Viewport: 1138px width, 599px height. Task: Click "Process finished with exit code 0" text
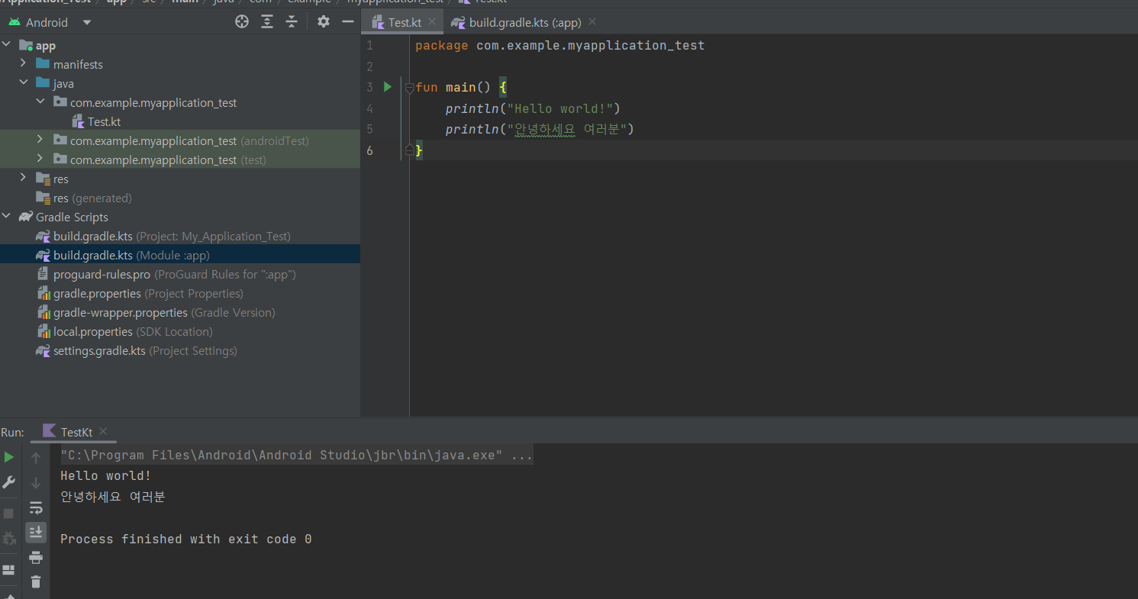coord(186,539)
